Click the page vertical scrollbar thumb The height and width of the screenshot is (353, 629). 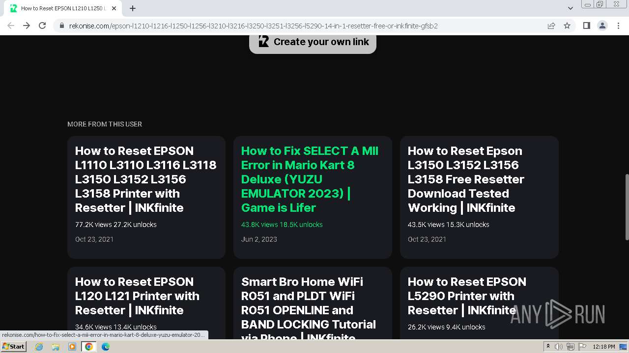pos(626,207)
